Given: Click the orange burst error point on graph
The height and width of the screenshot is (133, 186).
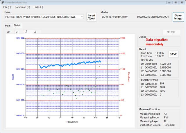Looking at the screenshot, I should point(99,66).
